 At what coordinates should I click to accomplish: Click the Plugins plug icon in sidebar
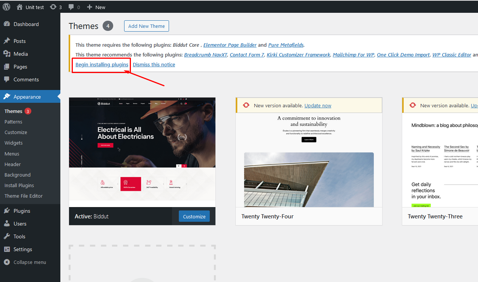pyautogui.click(x=7, y=211)
